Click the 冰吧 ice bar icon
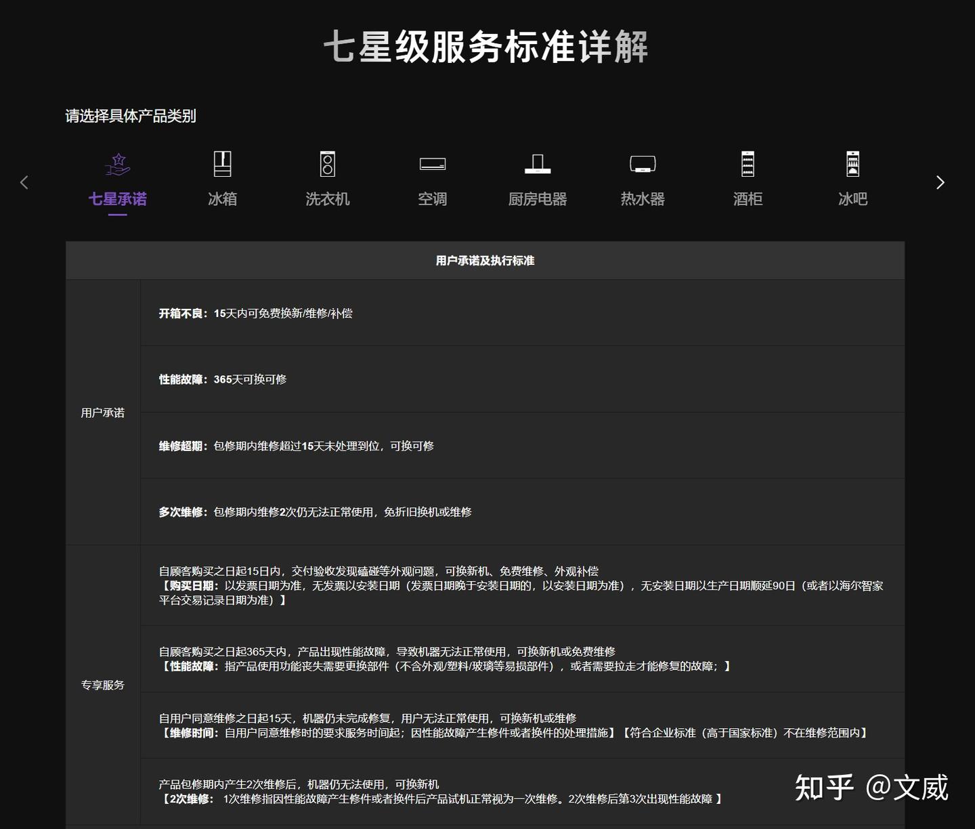 pos(852,164)
